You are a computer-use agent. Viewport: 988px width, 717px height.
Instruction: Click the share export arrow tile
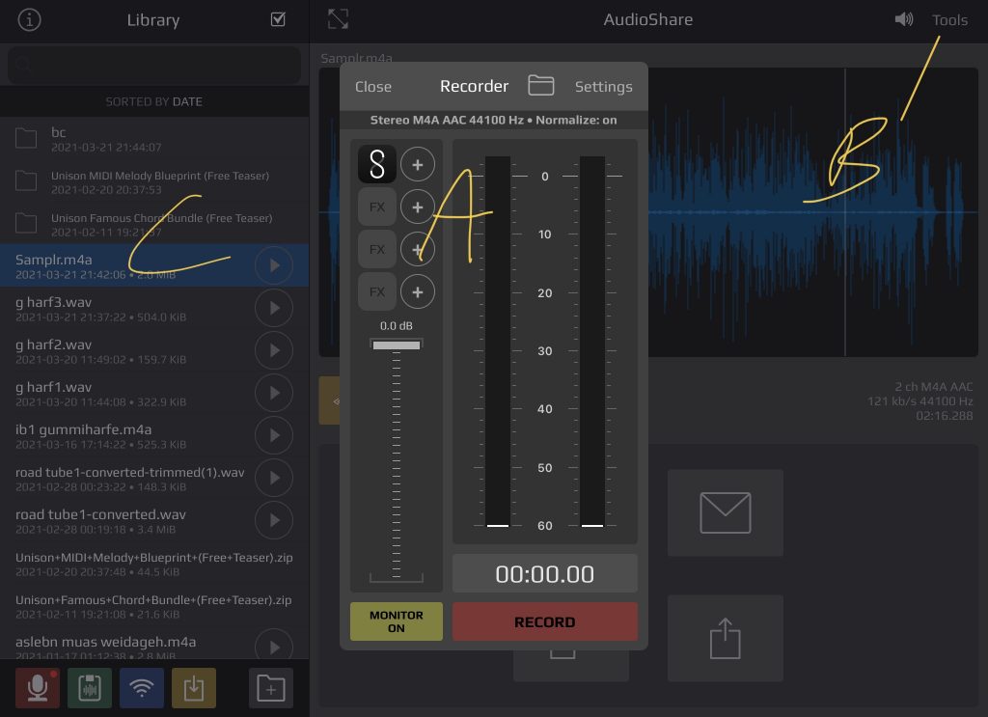(x=726, y=638)
